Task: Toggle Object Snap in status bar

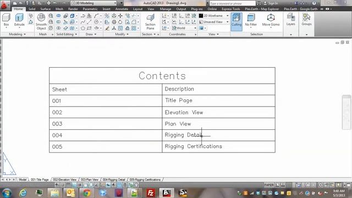Action: pos(85,185)
